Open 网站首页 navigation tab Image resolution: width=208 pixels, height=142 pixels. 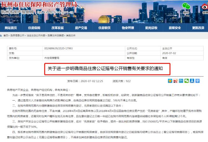coord(11,28)
